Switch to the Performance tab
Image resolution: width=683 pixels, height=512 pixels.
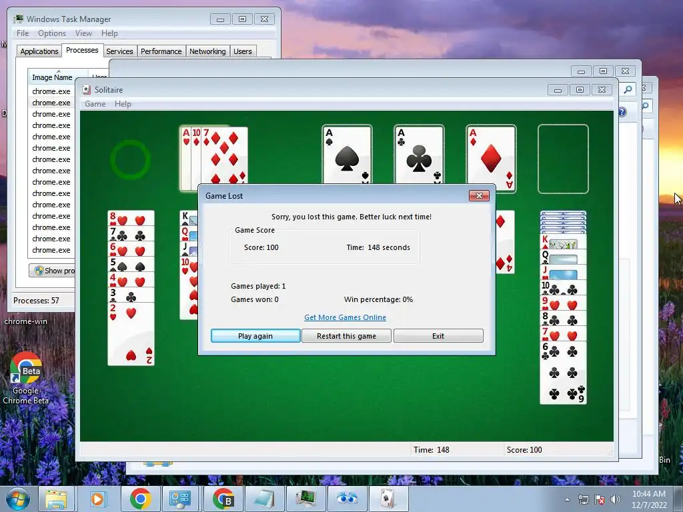[161, 51]
